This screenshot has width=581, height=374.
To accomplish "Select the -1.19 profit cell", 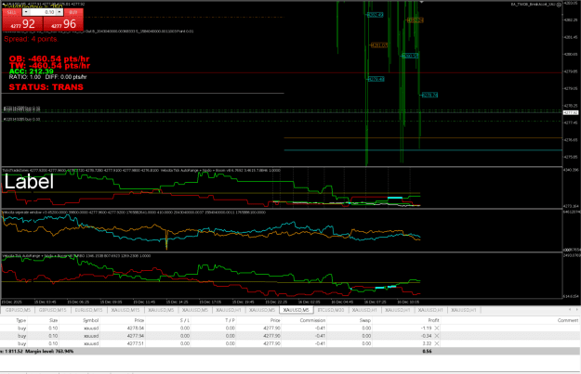I will point(426,329).
